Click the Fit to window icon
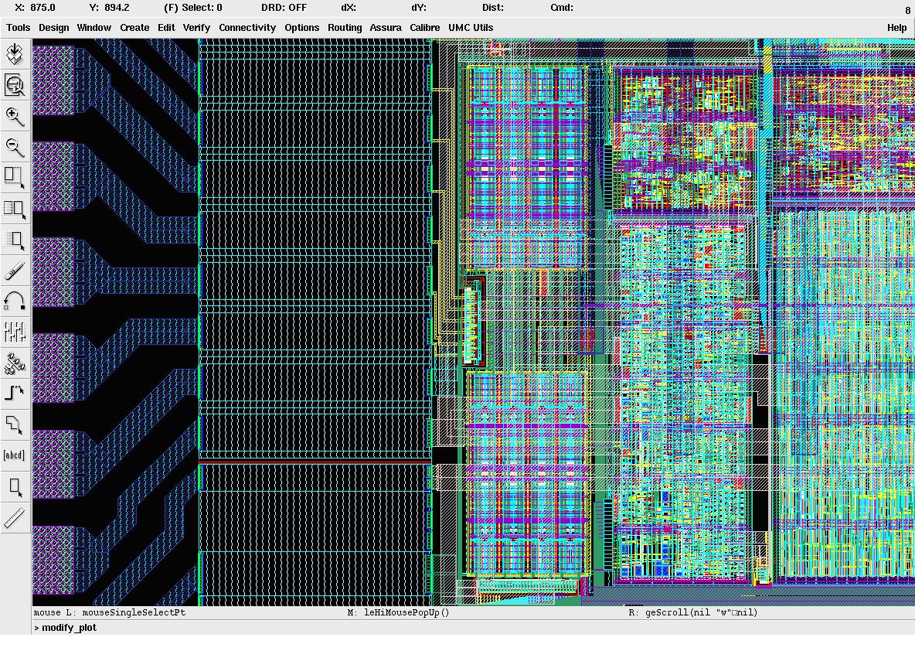The height and width of the screenshot is (668, 915). [15, 85]
